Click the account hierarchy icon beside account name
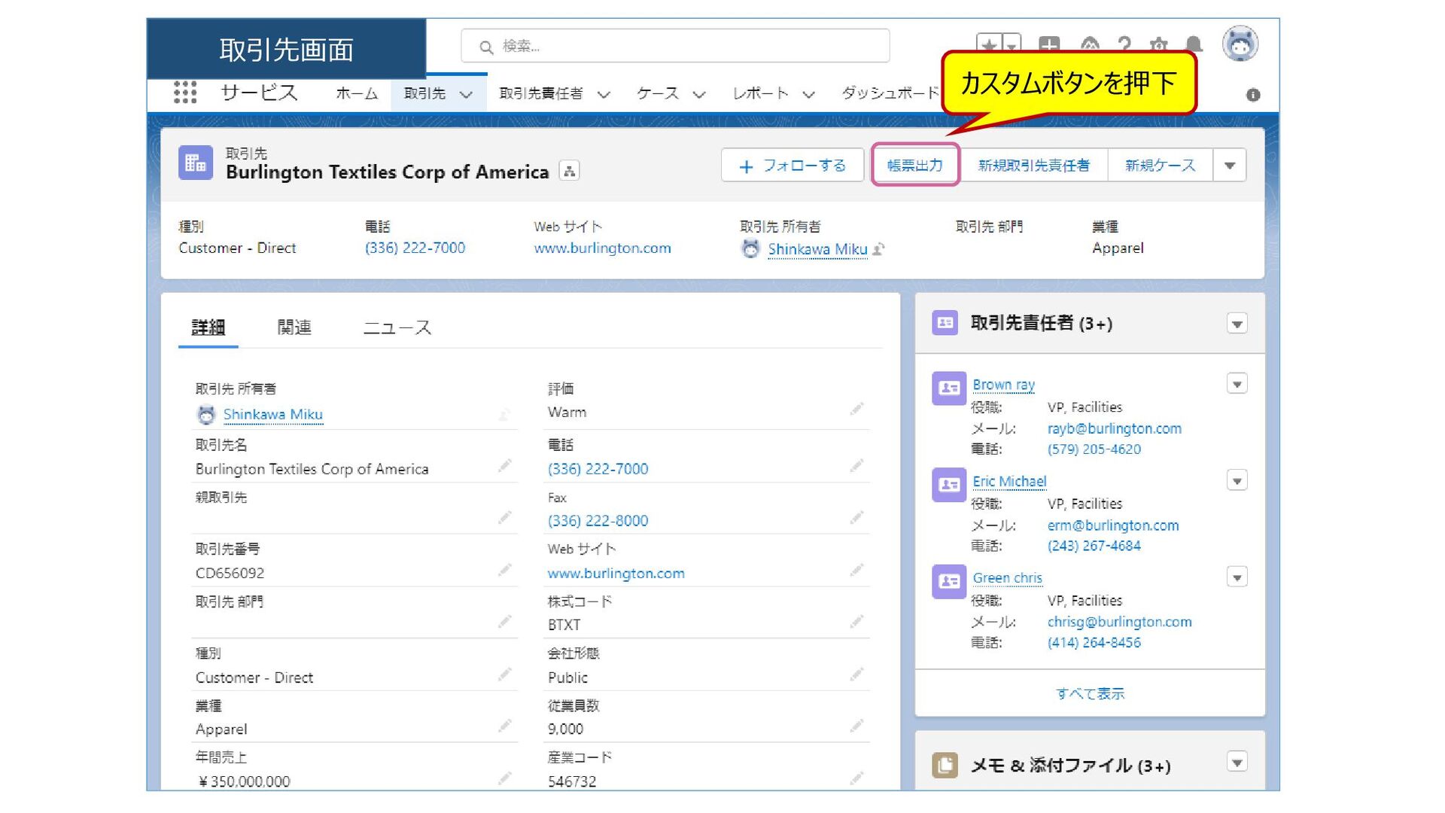The height and width of the screenshot is (813, 1445). coord(570,172)
